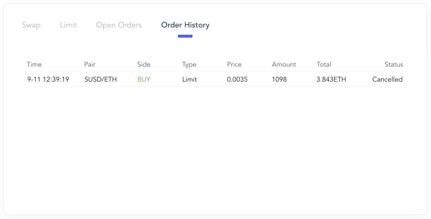Screen dimensions: 431x219
Task: Click the Total column header
Action: click(324, 65)
